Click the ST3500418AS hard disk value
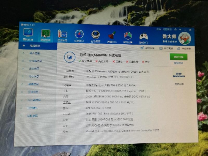The height and width of the screenshot is (156, 208). click(x=110, y=102)
